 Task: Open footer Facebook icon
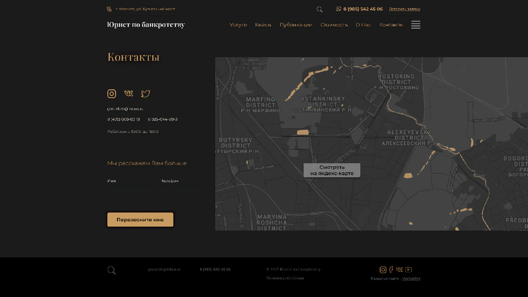391,270
